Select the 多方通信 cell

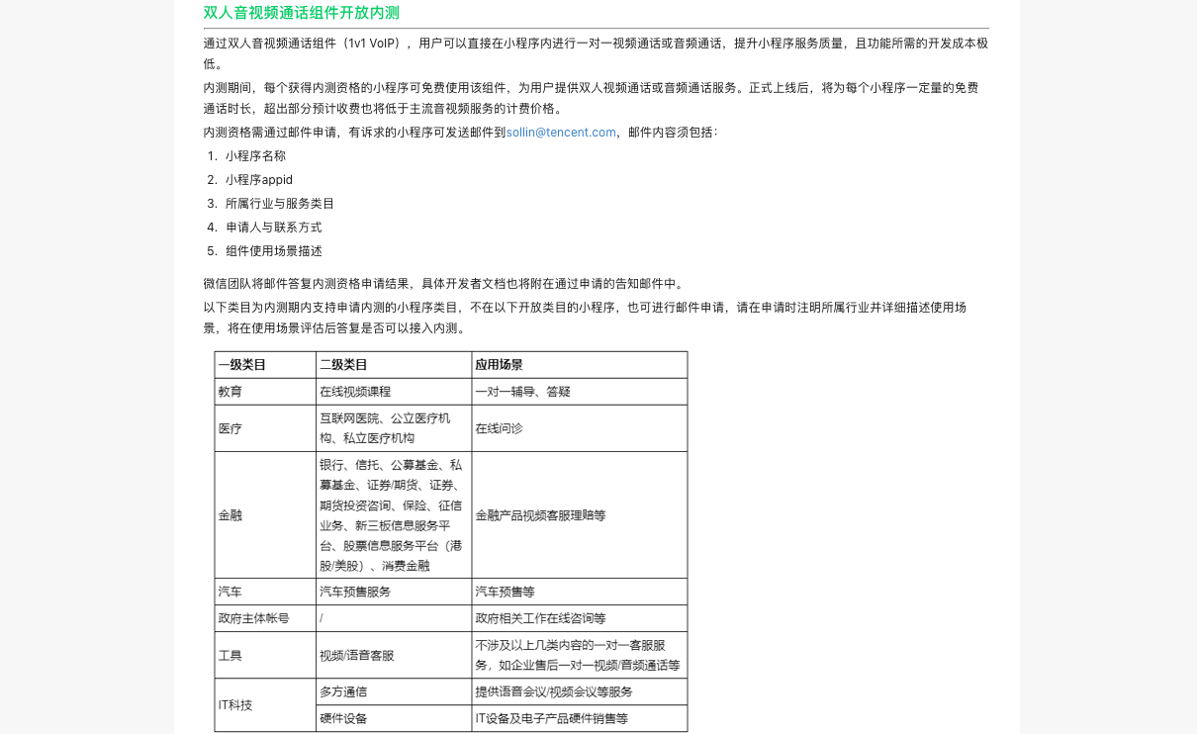[394, 691]
